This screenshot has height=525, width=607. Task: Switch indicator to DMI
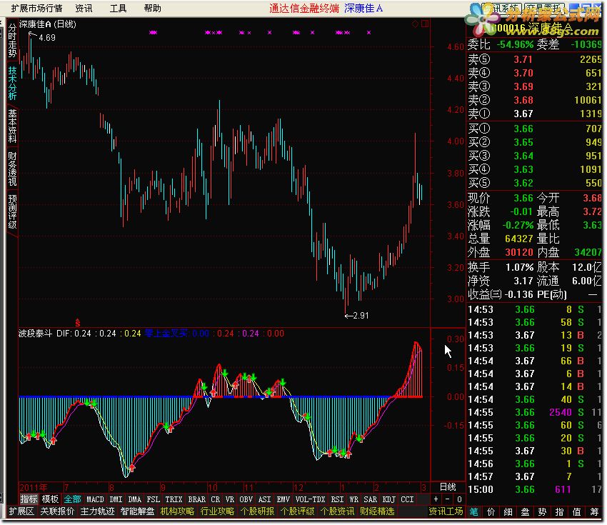point(116,499)
